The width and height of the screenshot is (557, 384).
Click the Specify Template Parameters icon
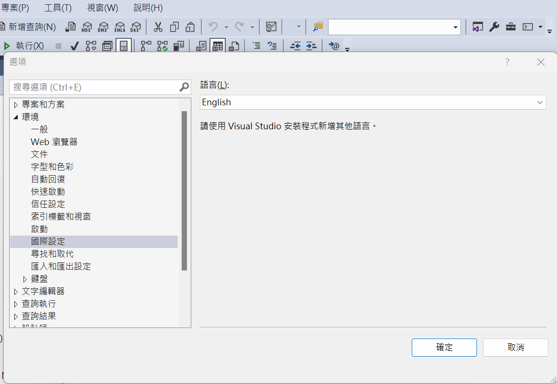pyautogui.click(x=334, y=45)
